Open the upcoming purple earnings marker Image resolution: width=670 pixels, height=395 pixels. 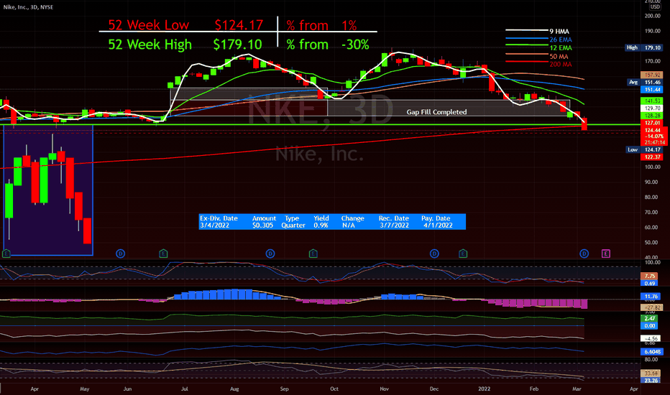[605, 254]
